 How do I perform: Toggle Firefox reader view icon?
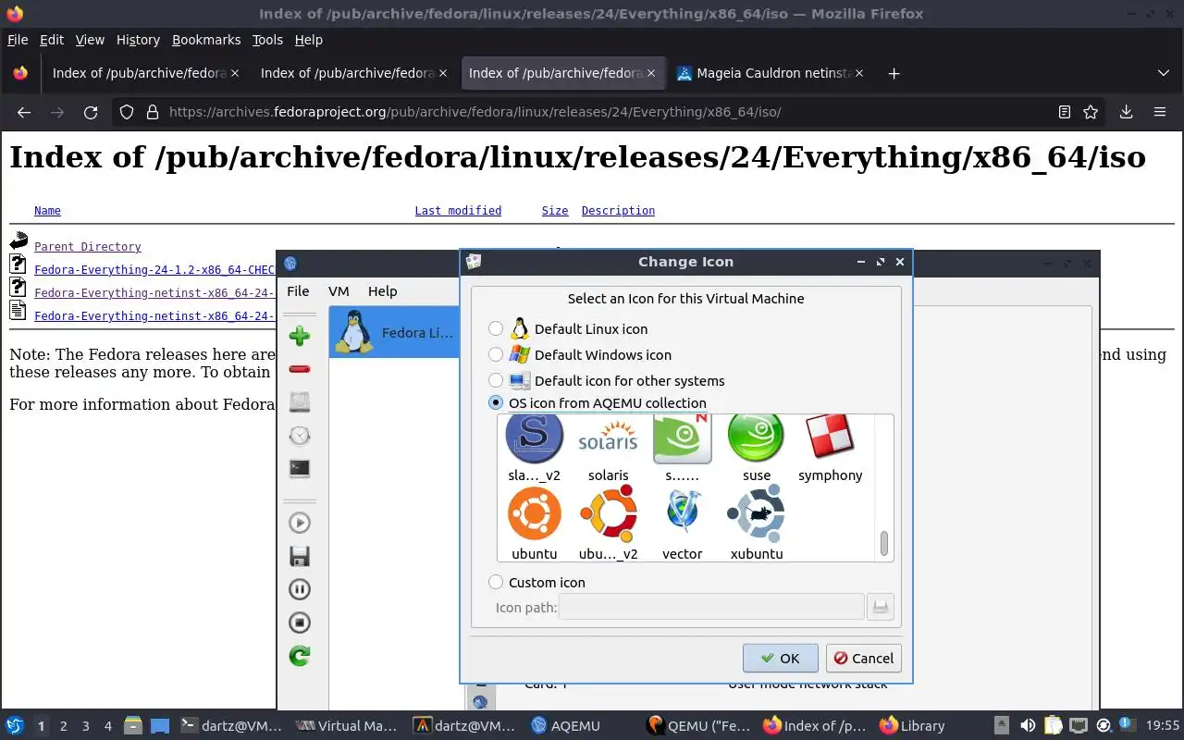[x=1065, y=112]
